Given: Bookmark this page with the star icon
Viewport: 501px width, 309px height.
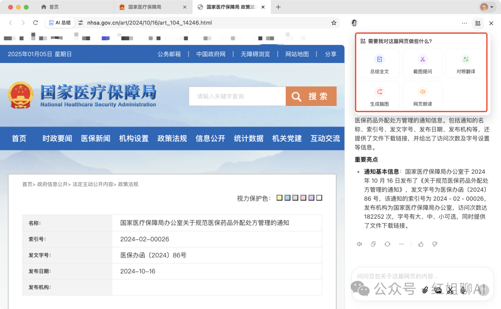Looking at the screenshot, I should pos(334,23).
